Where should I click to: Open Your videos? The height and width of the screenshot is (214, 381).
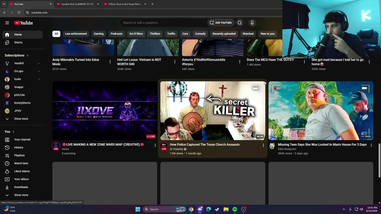(23, 179)
